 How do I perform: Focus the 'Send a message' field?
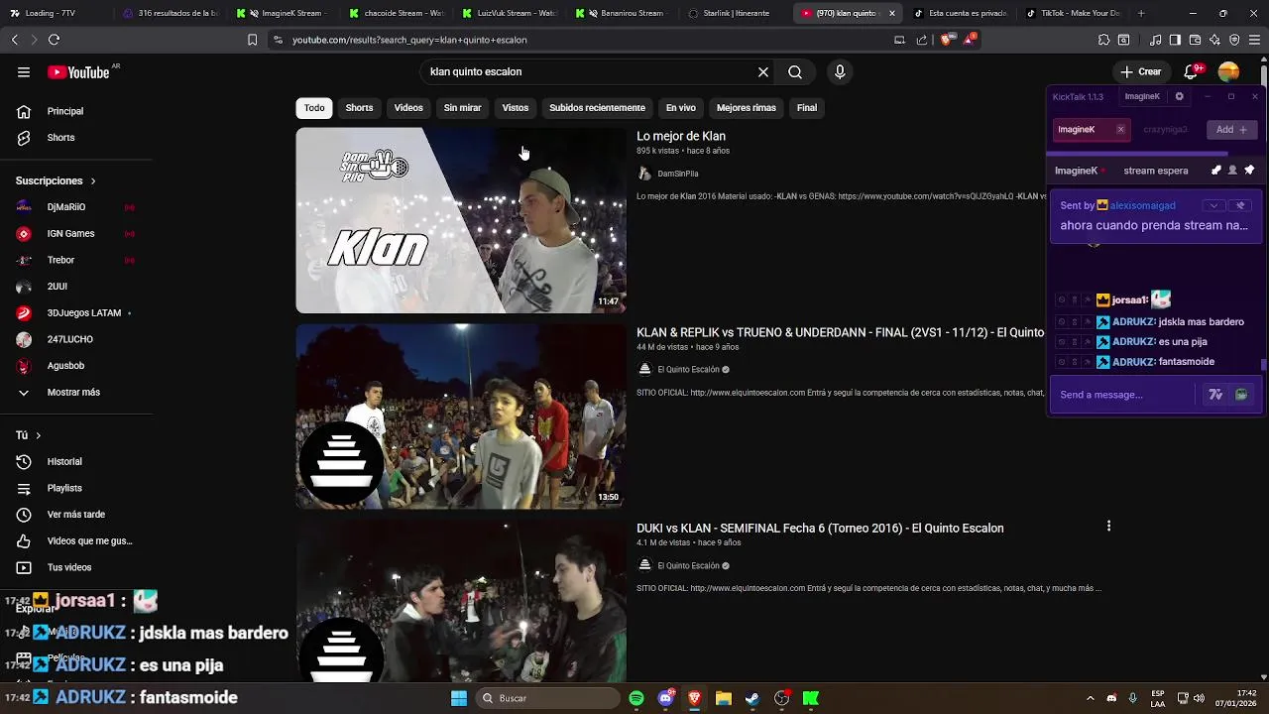(1125, 395)
